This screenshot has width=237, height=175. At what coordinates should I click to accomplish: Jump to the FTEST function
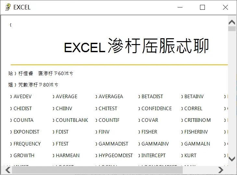click(x=62, y=144)
